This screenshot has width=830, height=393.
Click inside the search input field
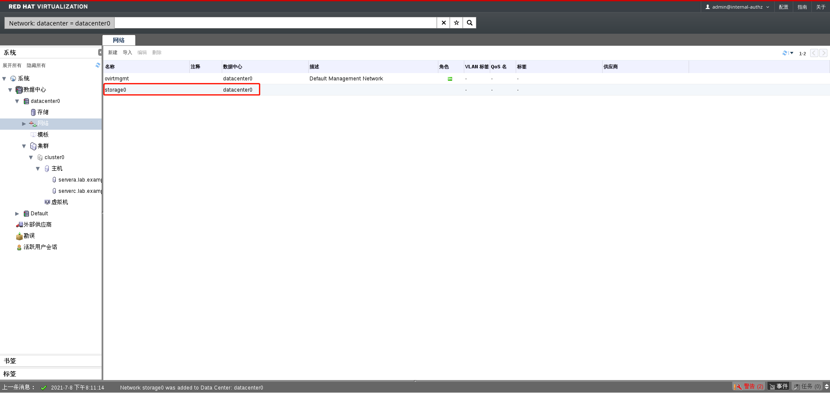259,22
